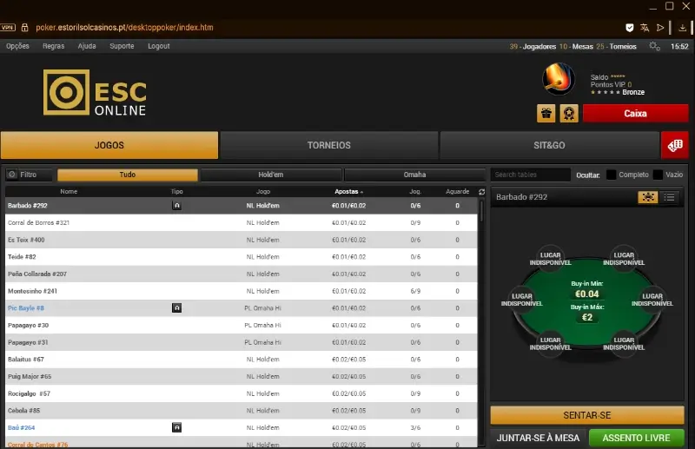The image size is (695, 449).
Task: Select Baú #264 table
Action: [242, 428]
